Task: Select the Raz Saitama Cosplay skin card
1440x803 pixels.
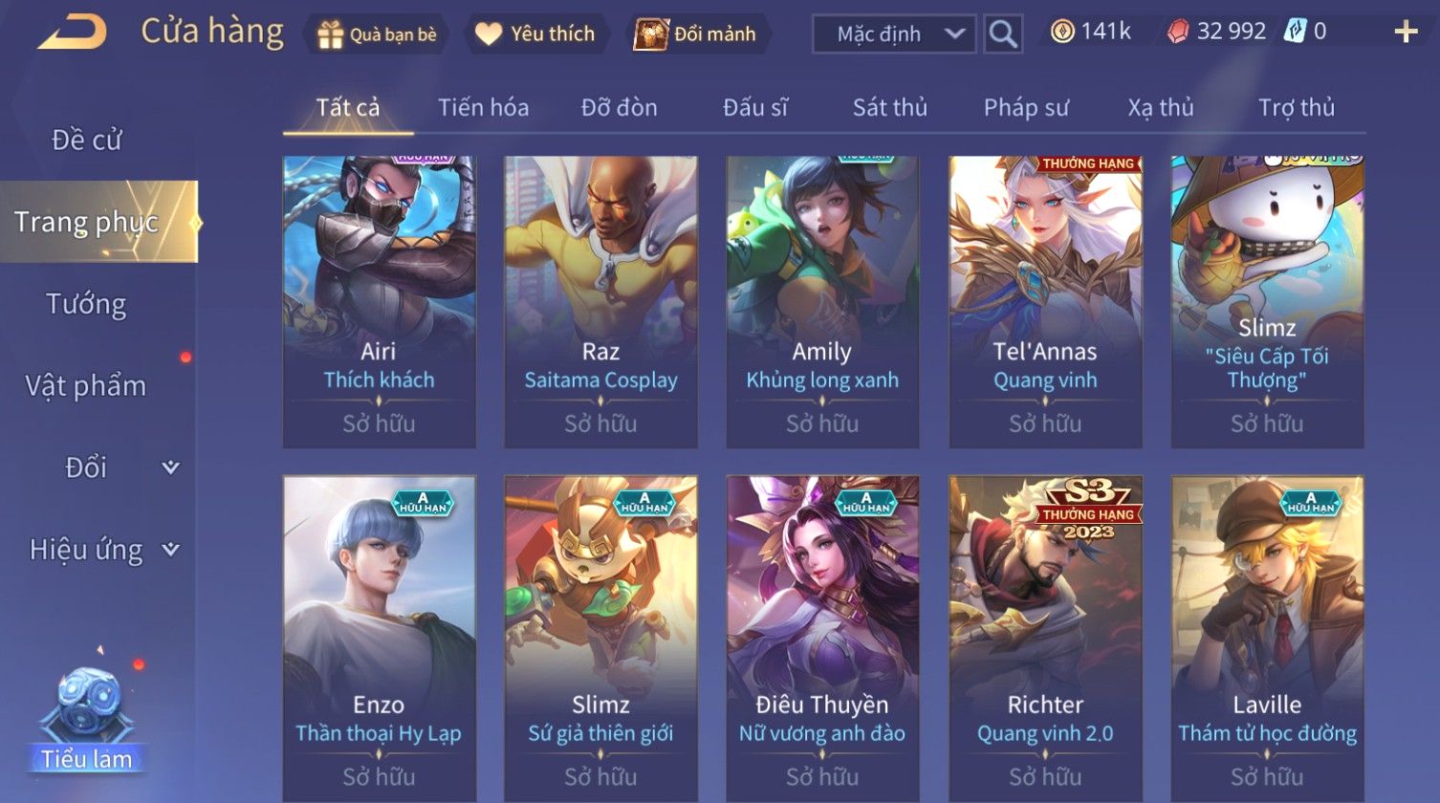Action: (600, 302)
